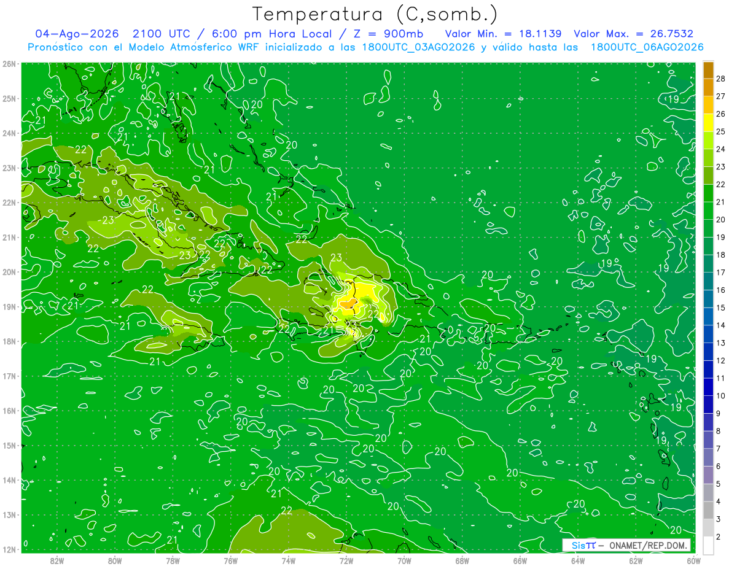Click the "18" value in the color legend
737x569 pixels.
click(720, 255)
